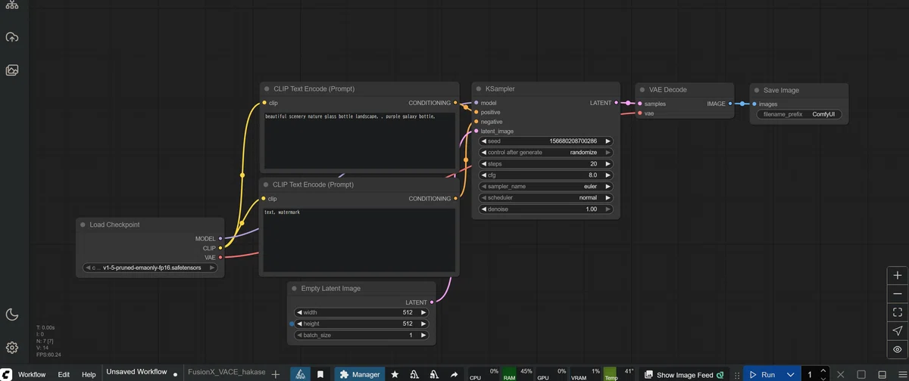Collapse the KSampler node via its title dot
The height and width of the screenshot is (381, 909).
(479, 89)
